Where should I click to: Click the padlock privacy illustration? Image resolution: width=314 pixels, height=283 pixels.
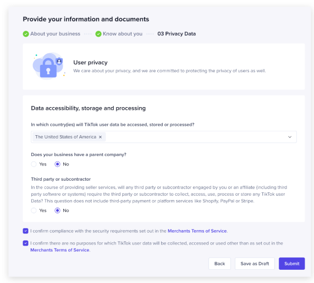click(49, 66)
